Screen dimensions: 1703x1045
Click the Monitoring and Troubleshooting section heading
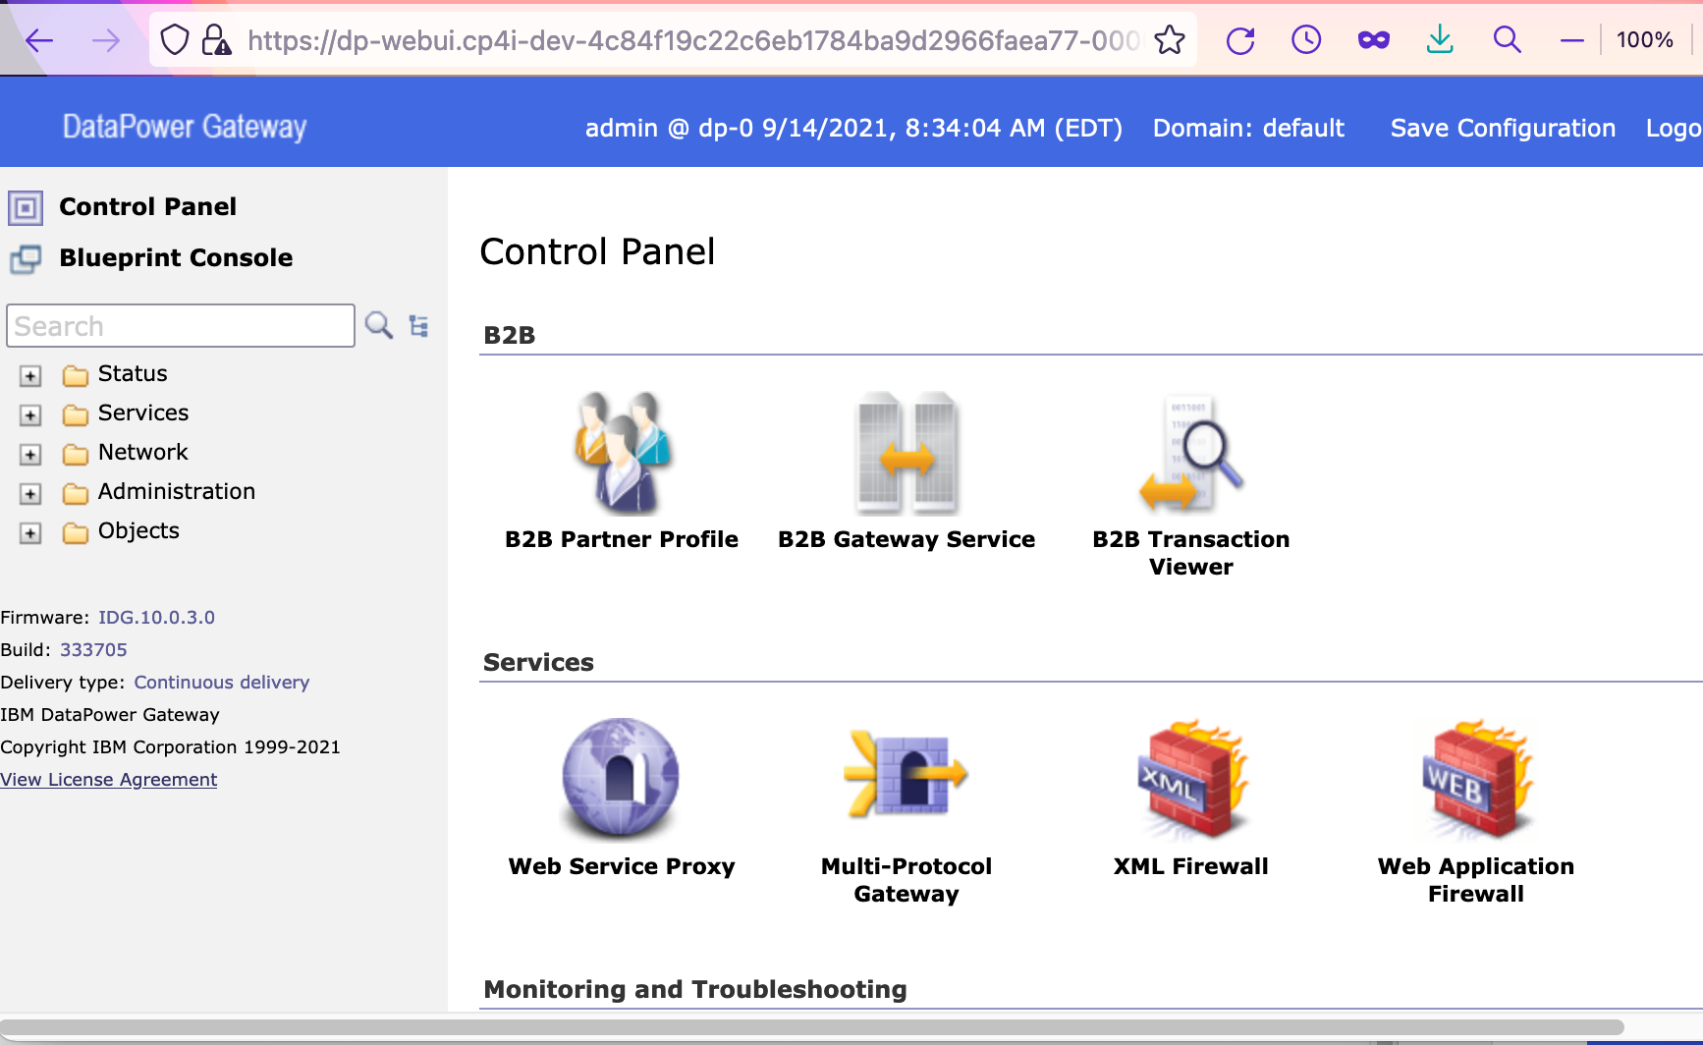[695, 989]
